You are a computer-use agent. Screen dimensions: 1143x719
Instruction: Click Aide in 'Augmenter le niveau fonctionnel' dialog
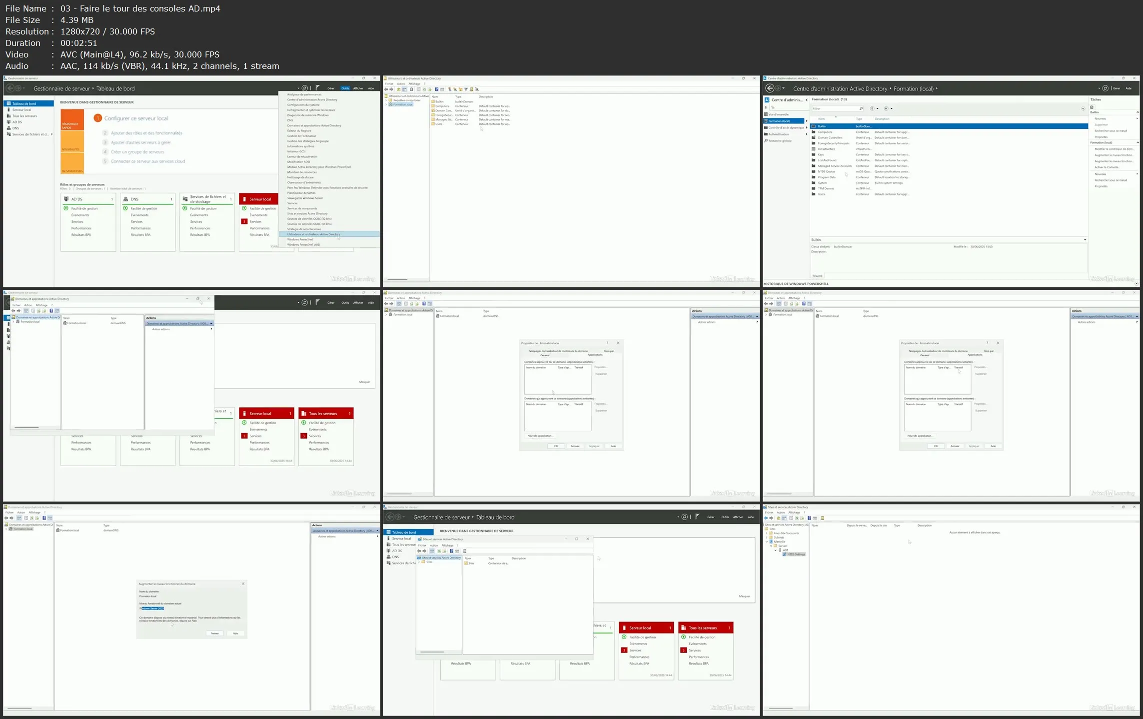pyautogui.click(x=235, y=634)
